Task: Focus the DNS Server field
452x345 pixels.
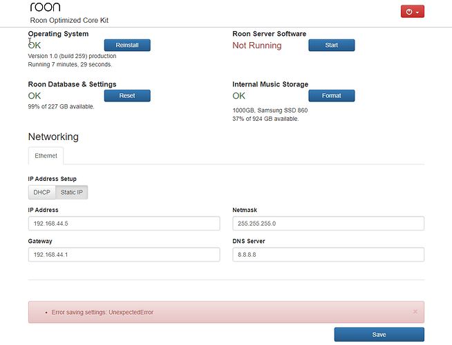Action: coord(328,255)
